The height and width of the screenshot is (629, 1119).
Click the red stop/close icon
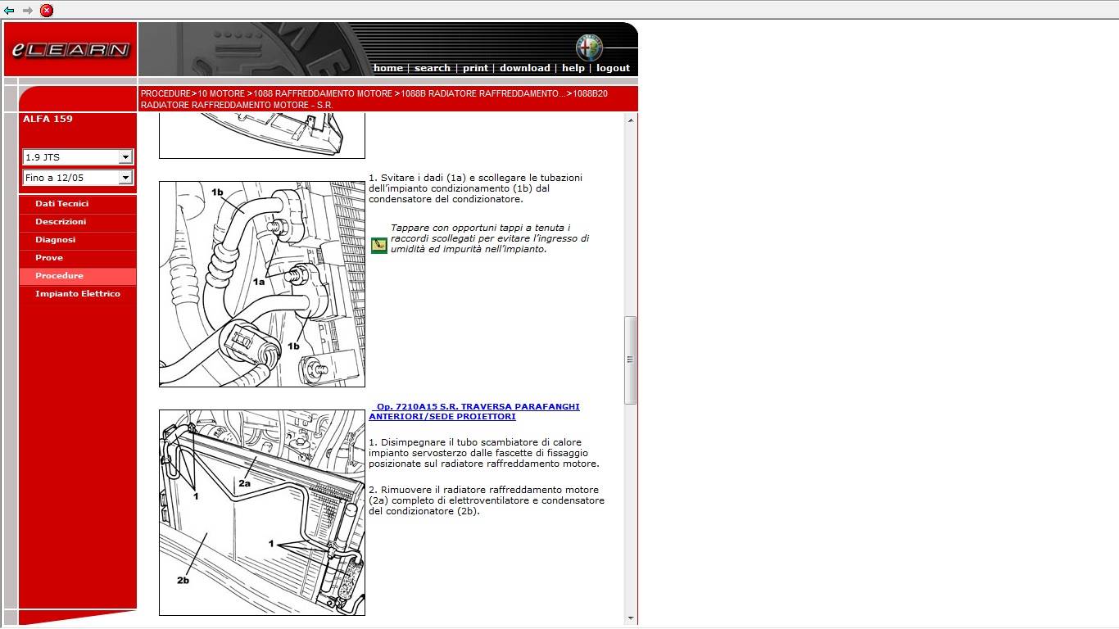pos(47,11)
